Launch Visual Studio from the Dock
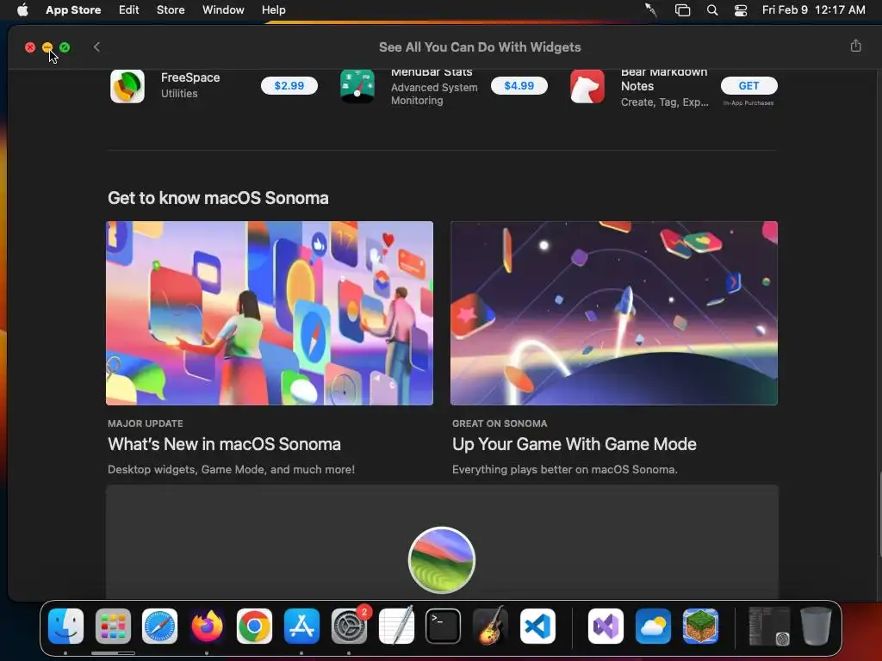 [606, 626]
